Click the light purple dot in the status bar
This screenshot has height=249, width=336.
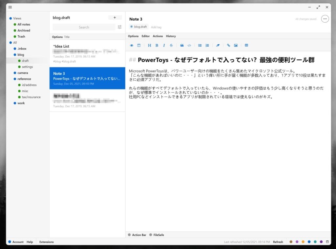pyautogui.click(x=297, y=242)
